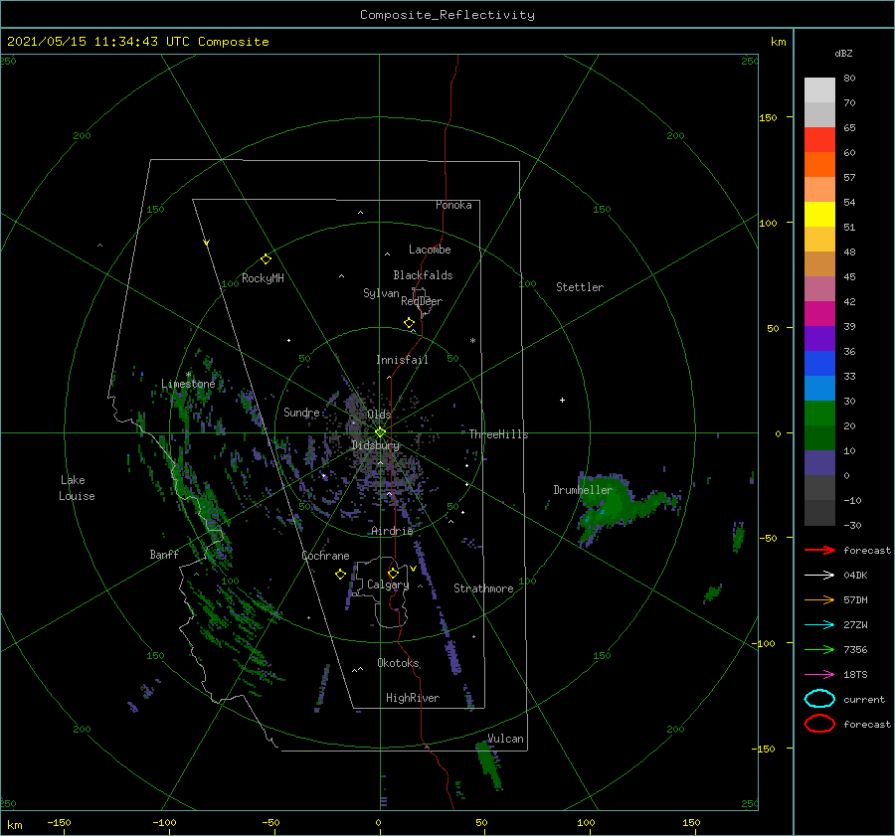Click yellow diamond marker beside RockyMH
Viewport: 895px width, 836px height.
point(266,259)
